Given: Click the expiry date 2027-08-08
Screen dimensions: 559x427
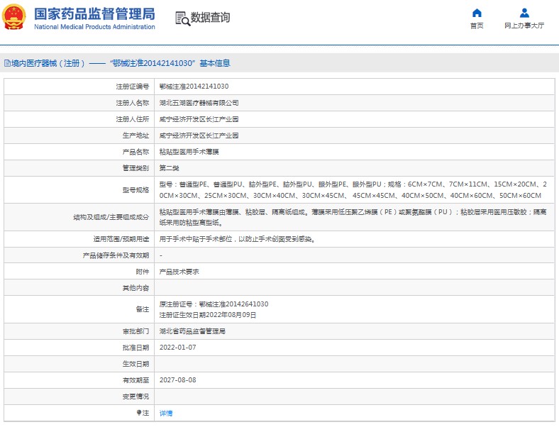Looking at the screenshot, I should 177,380.
